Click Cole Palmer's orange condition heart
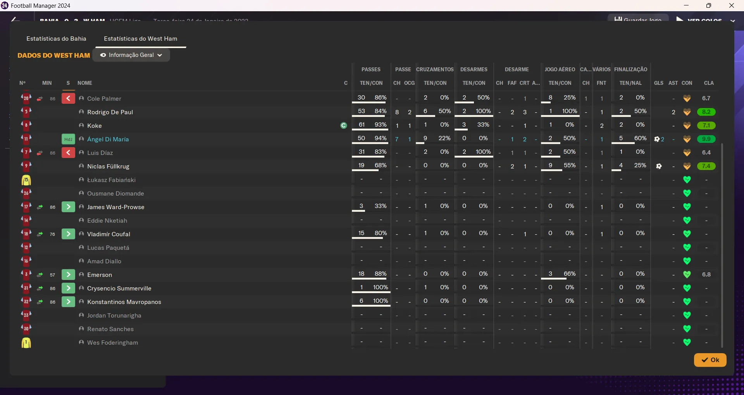744x395 pixels. pyautogui.click(x=687, y=98)
